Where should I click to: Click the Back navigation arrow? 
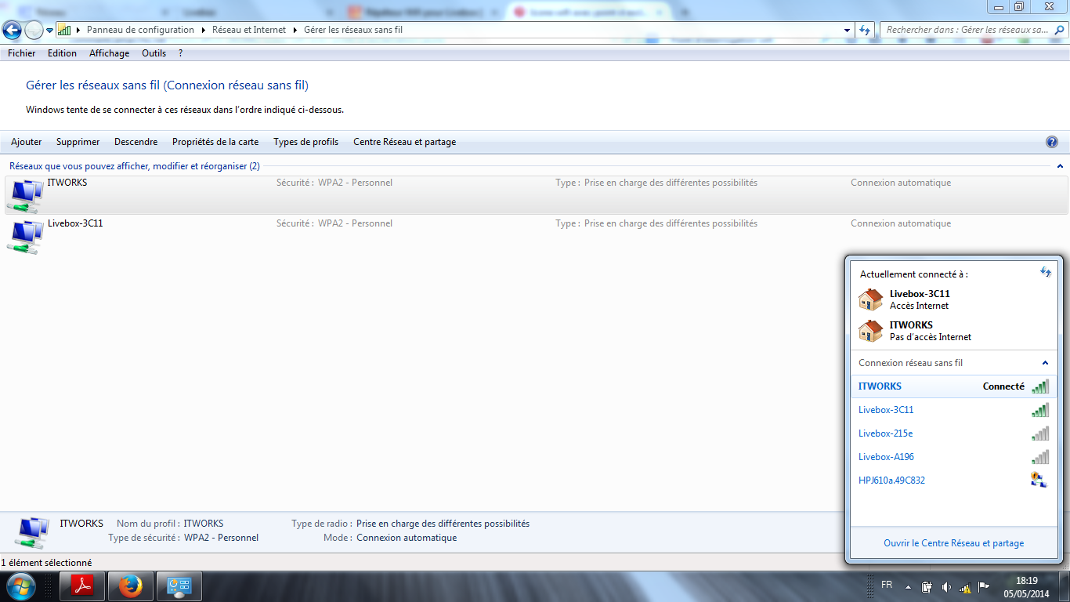point(12,30)
